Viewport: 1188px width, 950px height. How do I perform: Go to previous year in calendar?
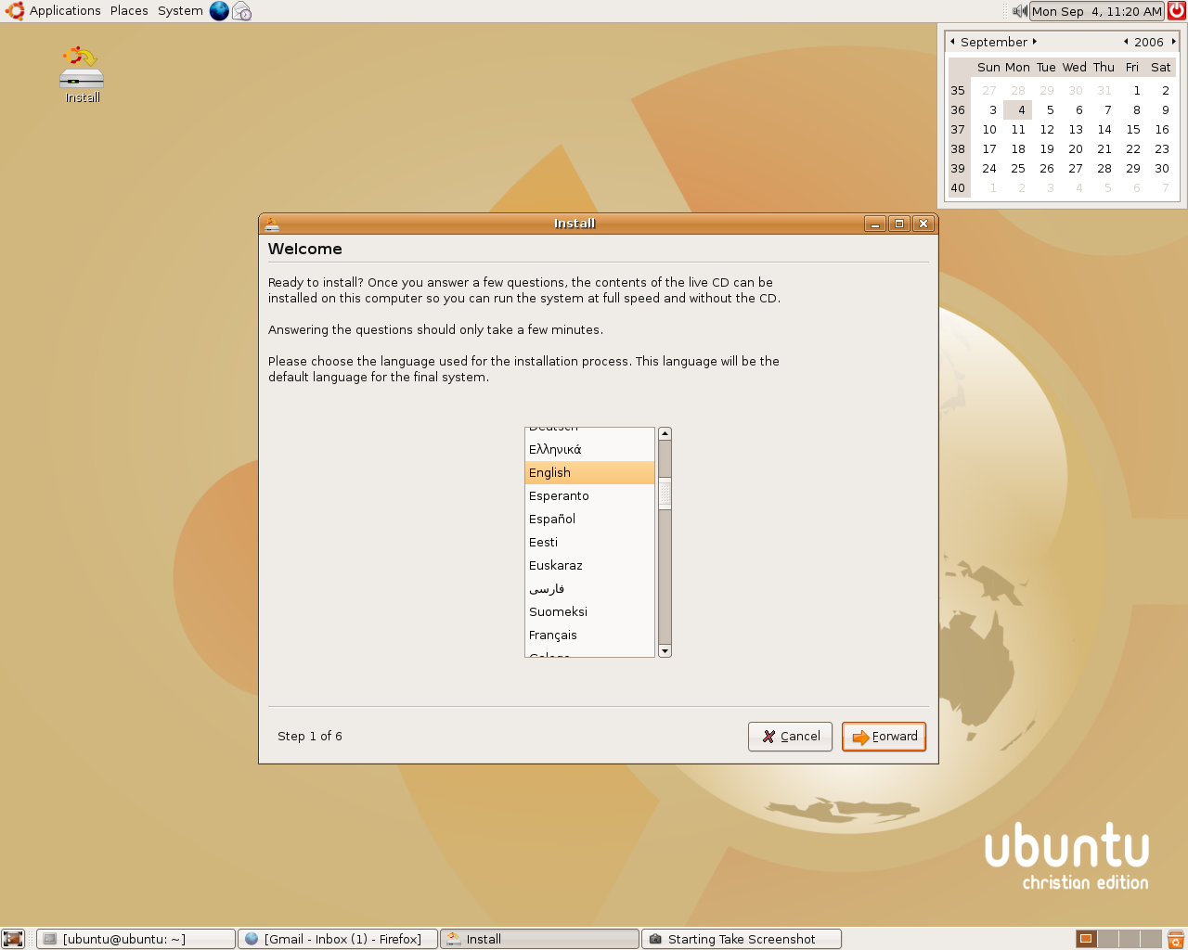coord(1126,42)
